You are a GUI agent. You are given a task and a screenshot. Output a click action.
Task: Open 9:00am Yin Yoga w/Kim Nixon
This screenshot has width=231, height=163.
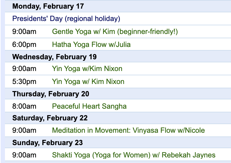87,69
